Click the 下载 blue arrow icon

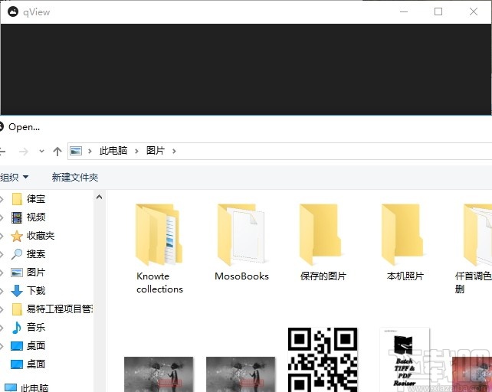click(17, 291)
